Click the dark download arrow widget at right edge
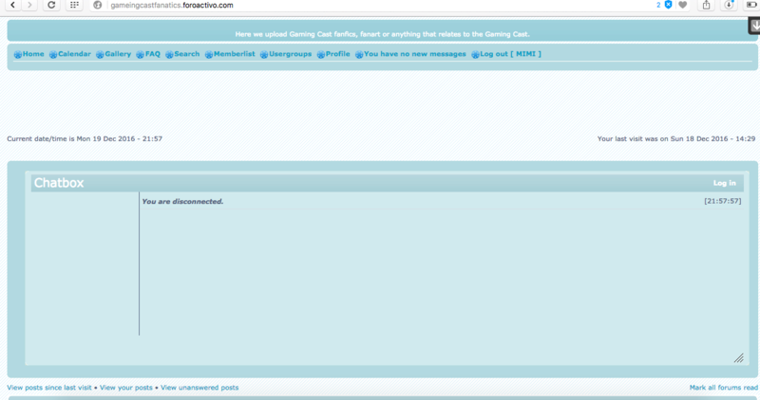 [x=754, y=27]
